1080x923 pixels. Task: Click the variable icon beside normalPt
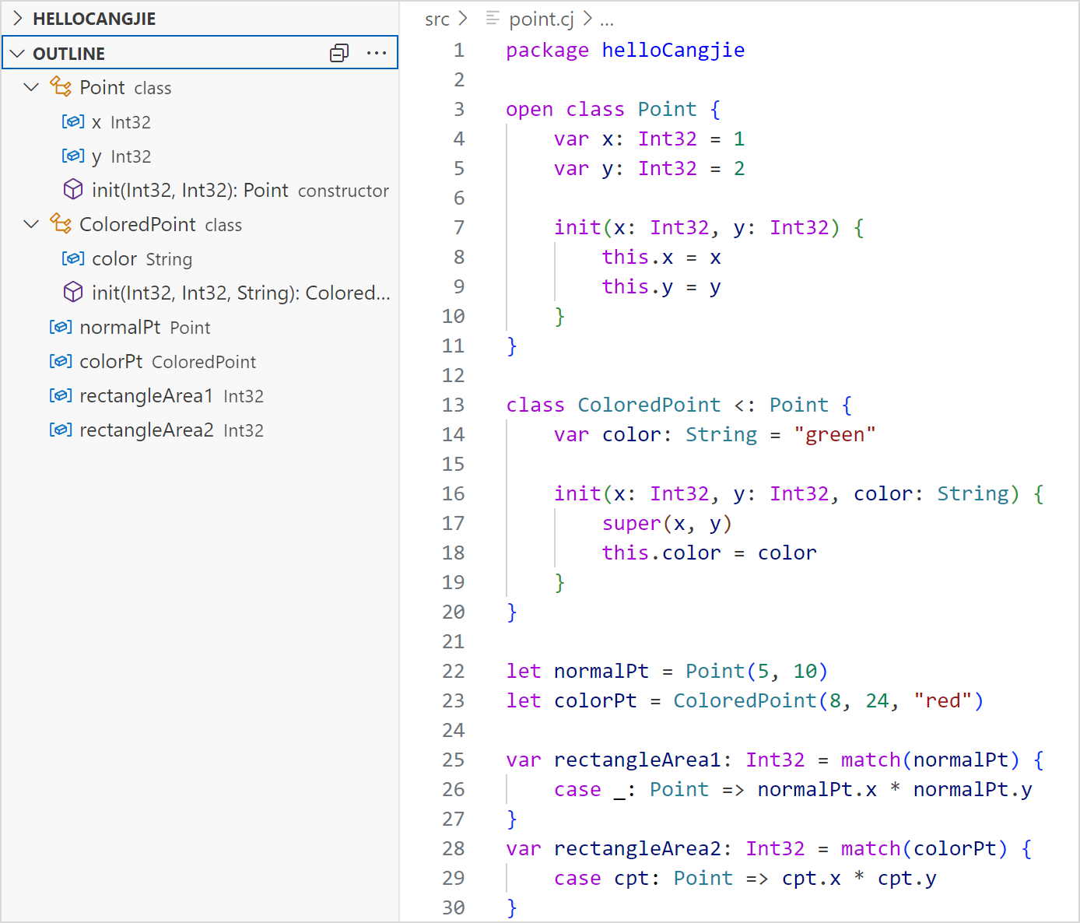61,327
